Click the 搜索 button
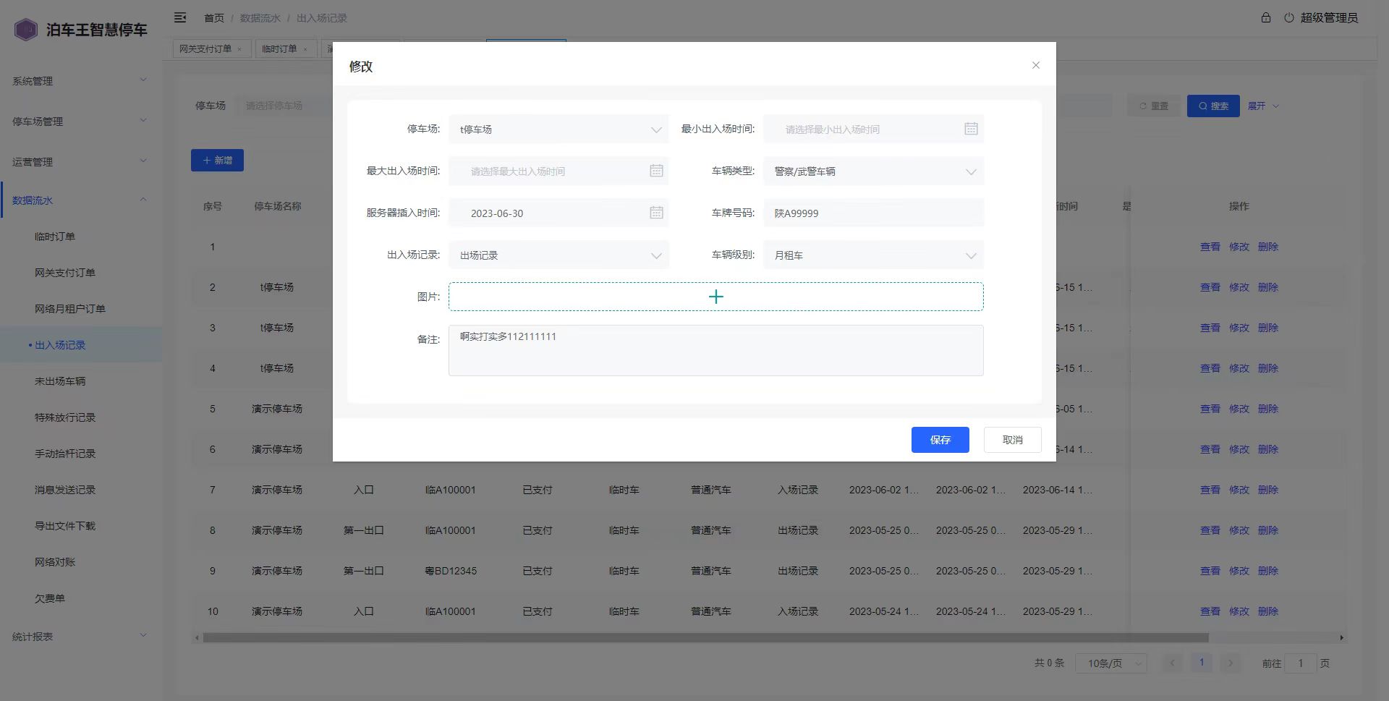The image size is (1389, 701). (1213, 106)
